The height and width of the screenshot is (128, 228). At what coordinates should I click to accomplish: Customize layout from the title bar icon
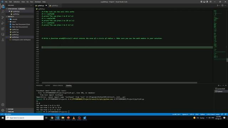(211, 2)
